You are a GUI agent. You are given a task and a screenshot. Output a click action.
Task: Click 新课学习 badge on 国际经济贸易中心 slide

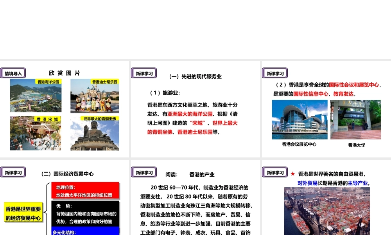[13, 172]
